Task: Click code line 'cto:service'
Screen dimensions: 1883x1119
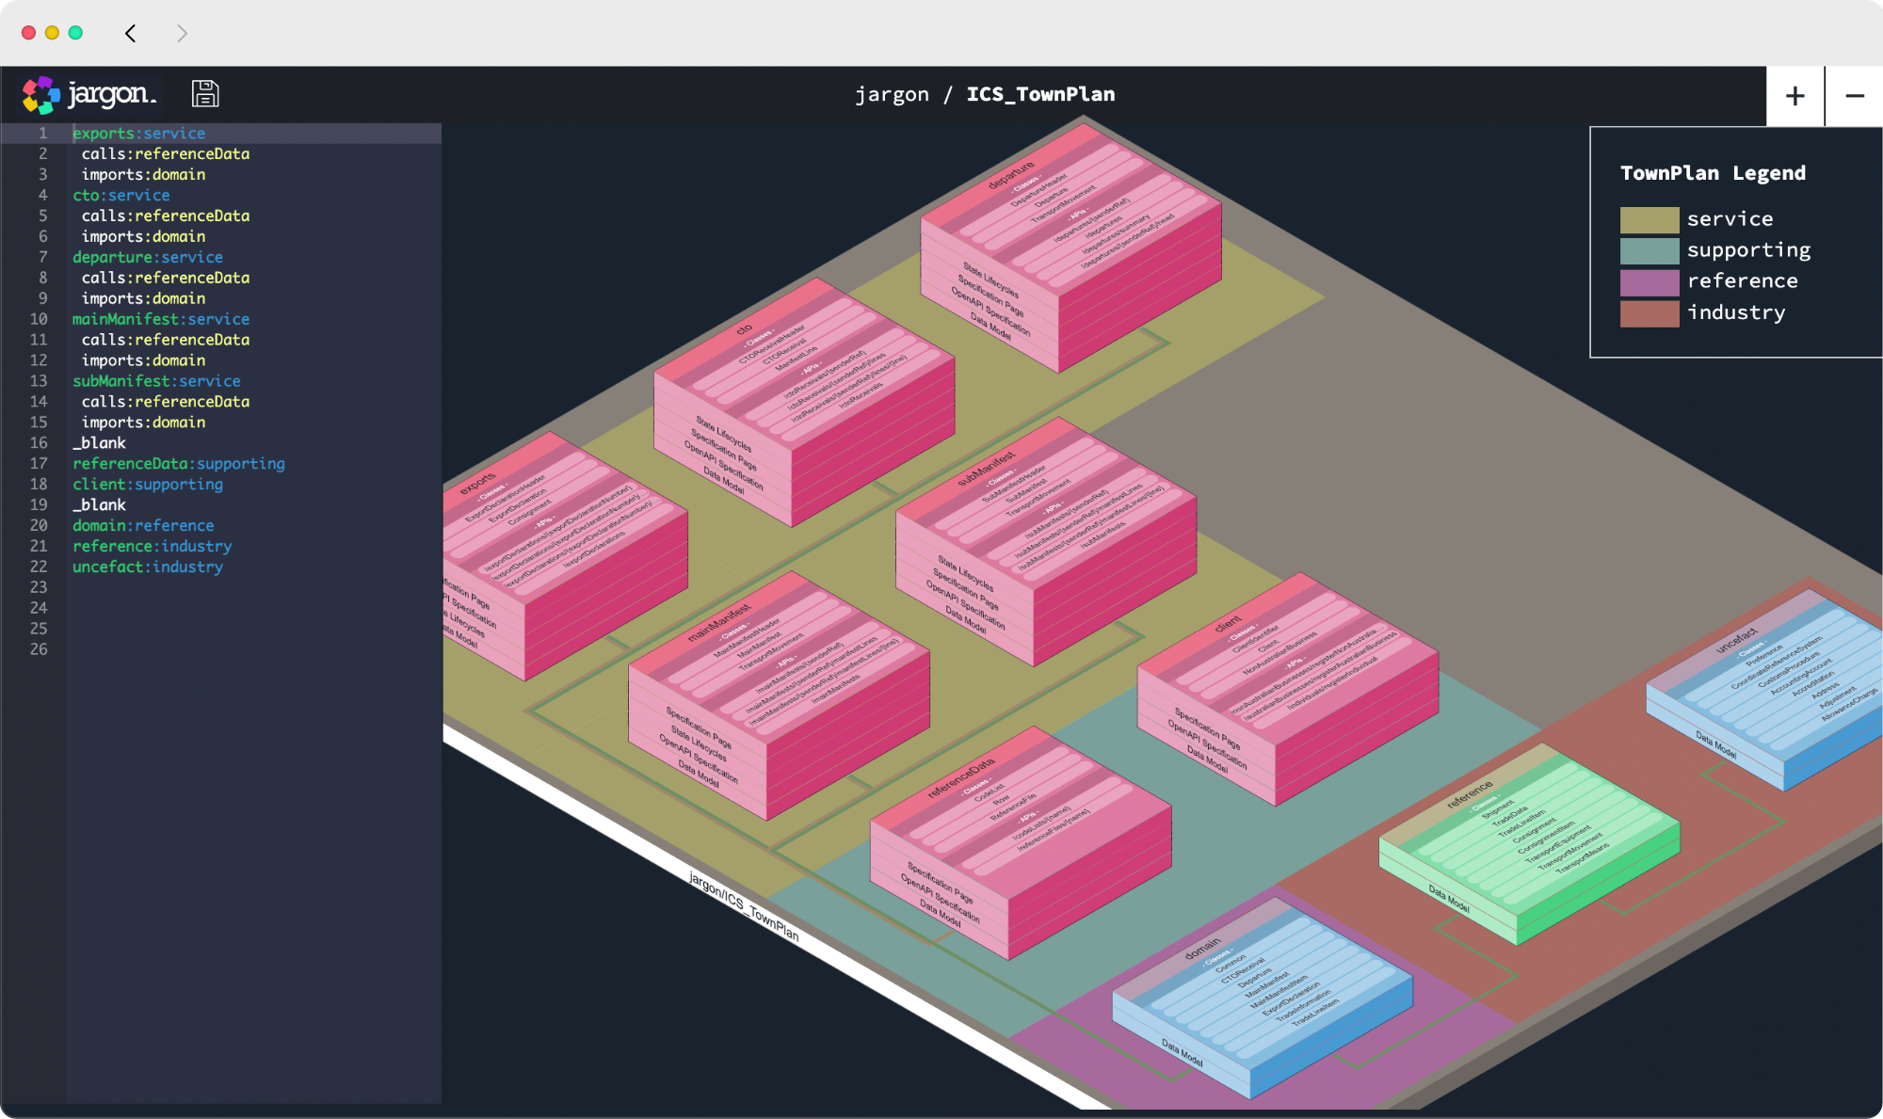Action: click(121, 196)
